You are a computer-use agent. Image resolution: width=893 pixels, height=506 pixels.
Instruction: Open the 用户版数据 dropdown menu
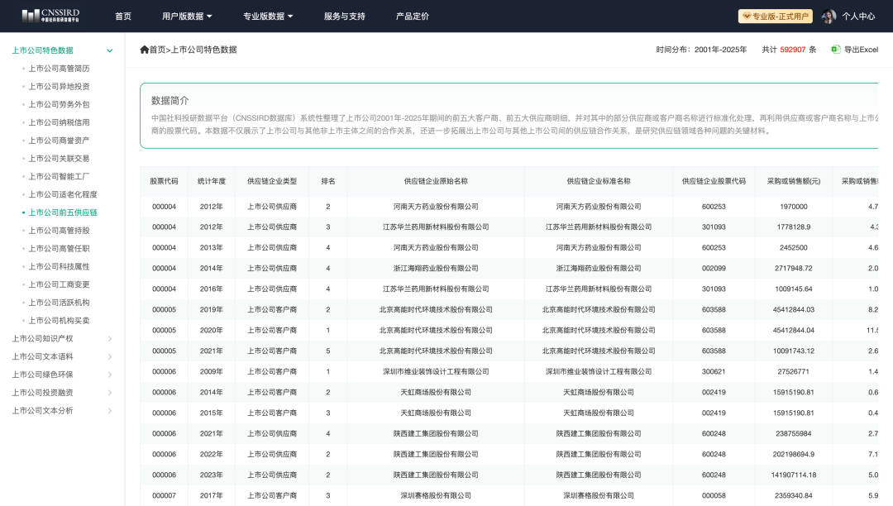(187, 16)
